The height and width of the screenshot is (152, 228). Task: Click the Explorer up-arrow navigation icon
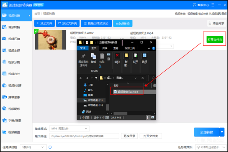pyautogui.click(x=96, y=78)
